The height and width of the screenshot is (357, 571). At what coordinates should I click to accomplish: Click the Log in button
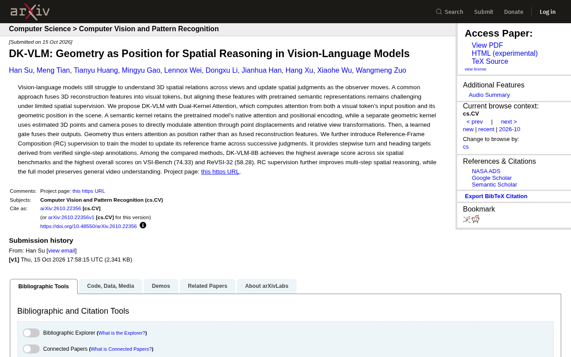tap(547, 12)
